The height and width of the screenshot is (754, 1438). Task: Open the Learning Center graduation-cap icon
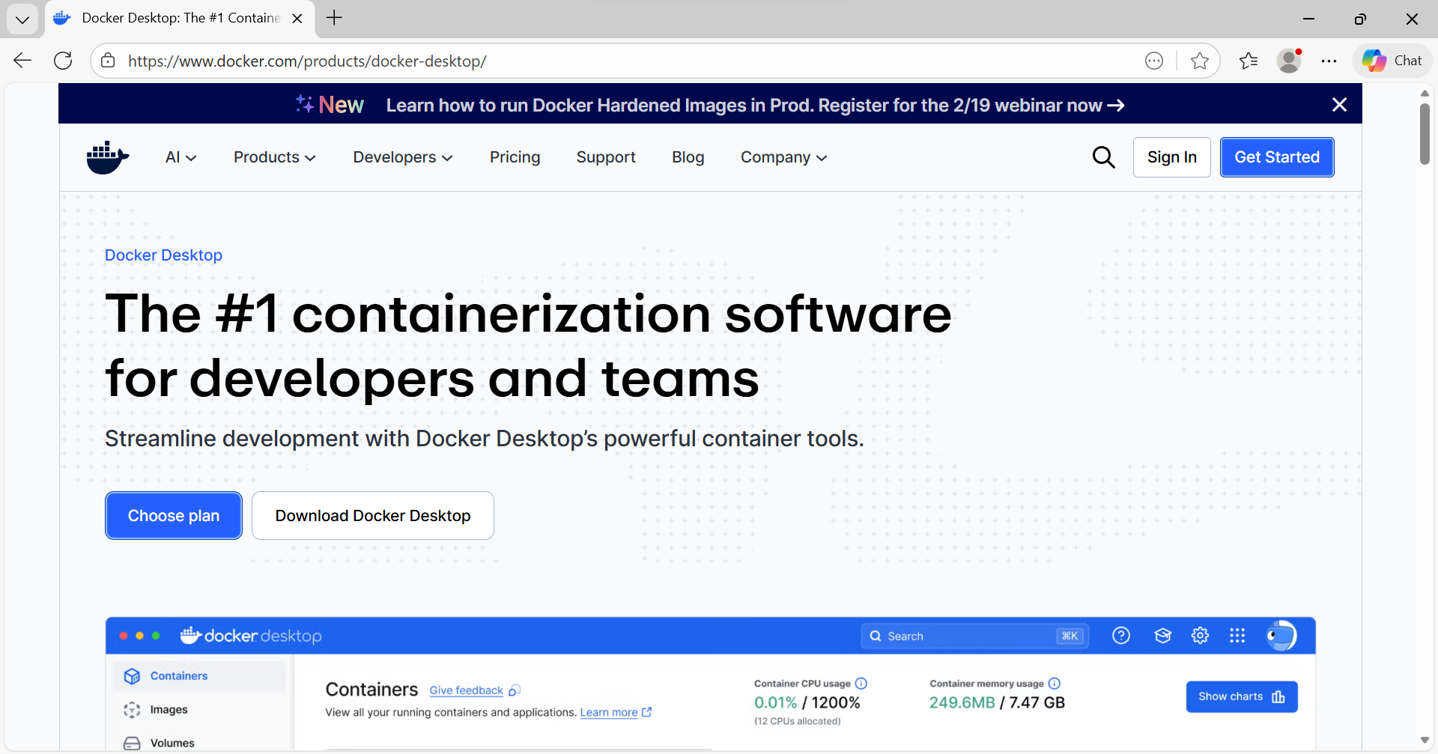coord(1163,635)
